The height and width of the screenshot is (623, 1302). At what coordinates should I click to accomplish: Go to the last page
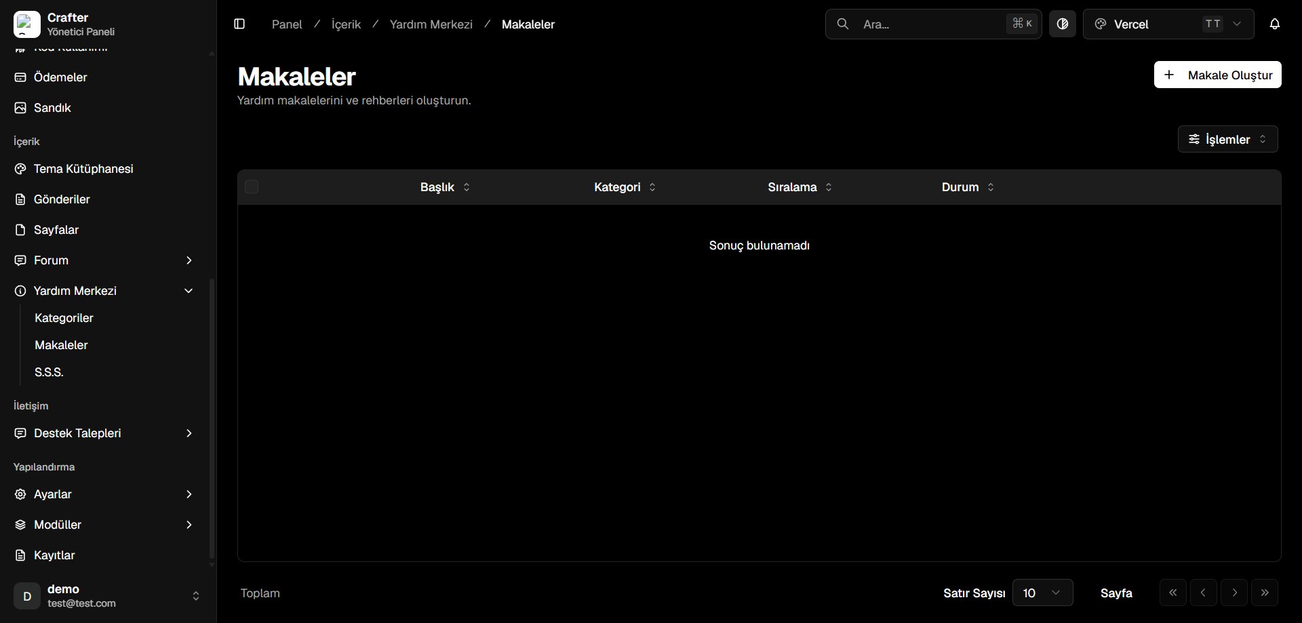1265,592
